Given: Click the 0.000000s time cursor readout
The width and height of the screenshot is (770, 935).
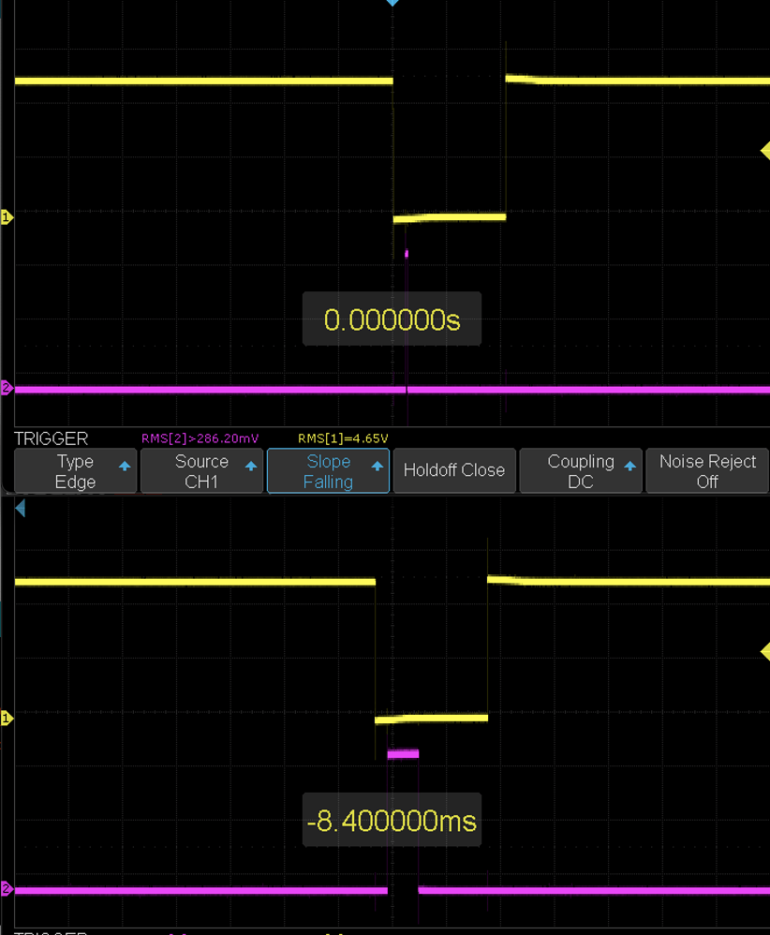Looking at the screenshot, I should point(392,319).
